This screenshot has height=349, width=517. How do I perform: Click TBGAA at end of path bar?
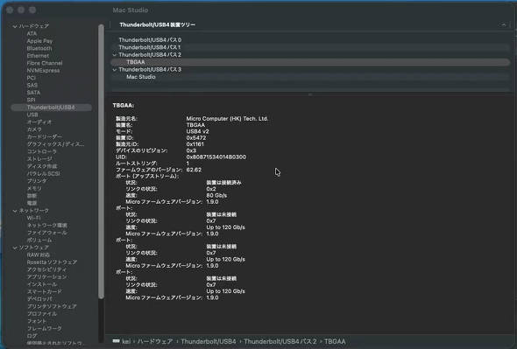pyautogui.click(x=335, y=341)
